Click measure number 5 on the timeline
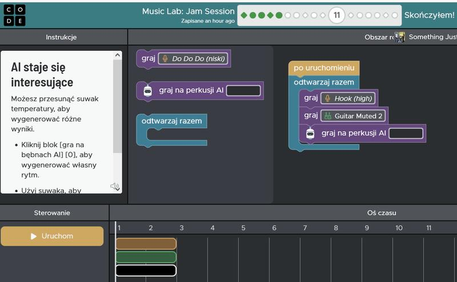Viewport: 457px width, 282px height. [243, 228]
